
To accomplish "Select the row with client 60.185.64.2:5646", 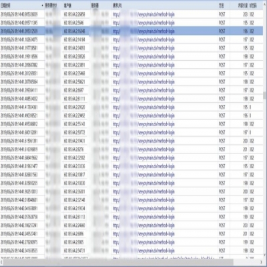I will pyautogui.click(x=131, y=23).
